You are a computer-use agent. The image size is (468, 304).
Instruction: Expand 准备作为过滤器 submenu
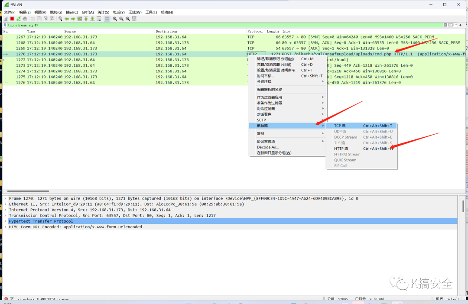pos(287,103)
